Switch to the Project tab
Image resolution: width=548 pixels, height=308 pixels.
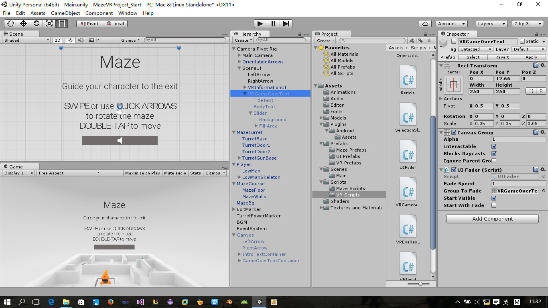pyautogui.click(x=329, y=34)
